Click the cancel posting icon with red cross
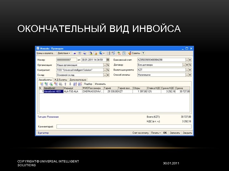 [95, 54]
